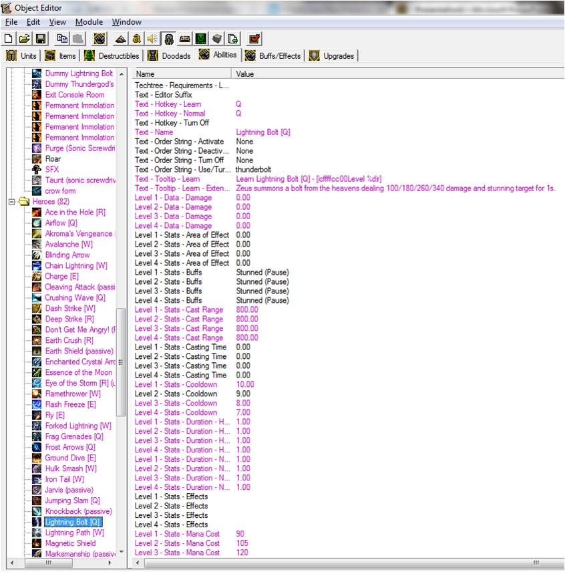Select Avalanche [W] ability
565x572 pixels.
(69, 245)
